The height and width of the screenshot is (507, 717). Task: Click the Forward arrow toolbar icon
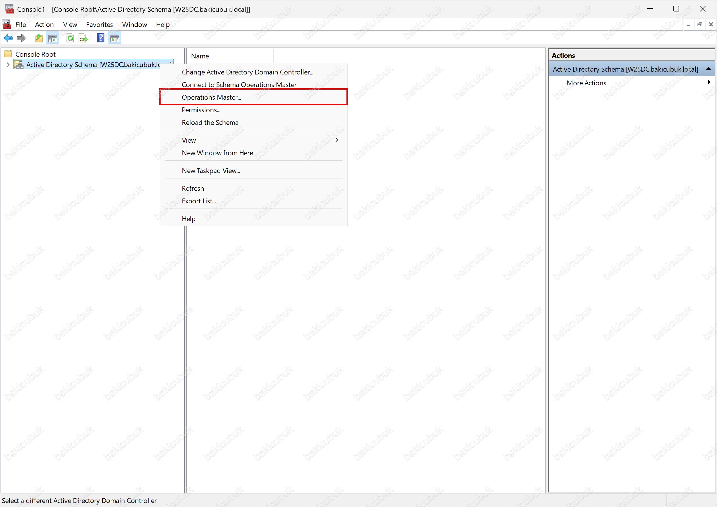(x=21, y=38)
